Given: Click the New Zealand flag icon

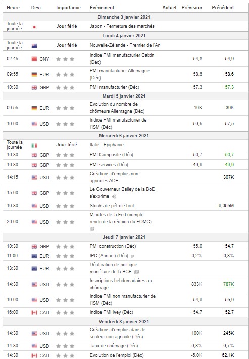Looking at the screenshot, I should [x=34, y=46].
